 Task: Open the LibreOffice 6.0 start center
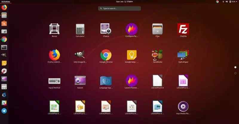157,82
